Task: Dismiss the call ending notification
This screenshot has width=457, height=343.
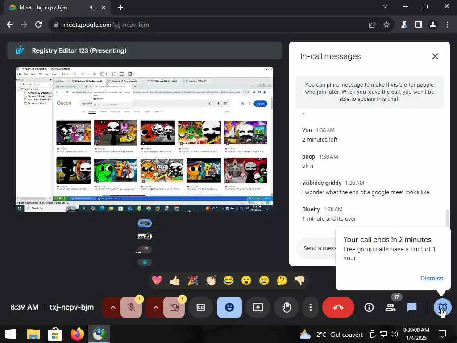Action: tap(432, 278)
